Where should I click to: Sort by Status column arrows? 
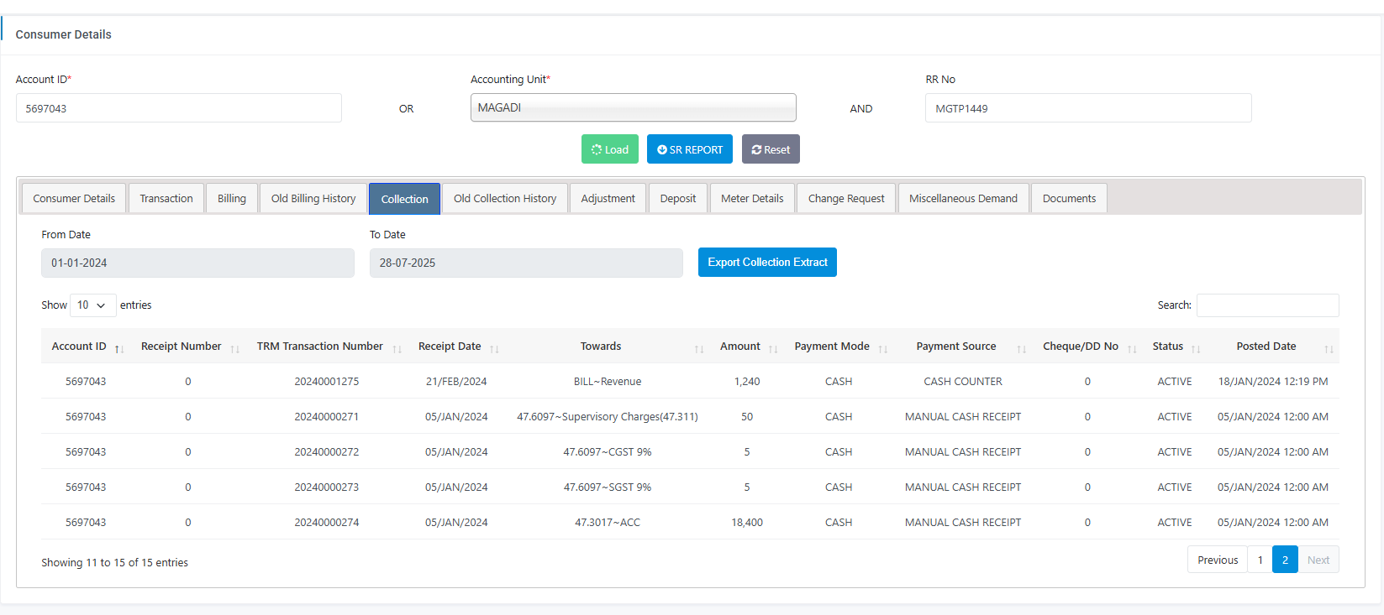point(1195,348)
